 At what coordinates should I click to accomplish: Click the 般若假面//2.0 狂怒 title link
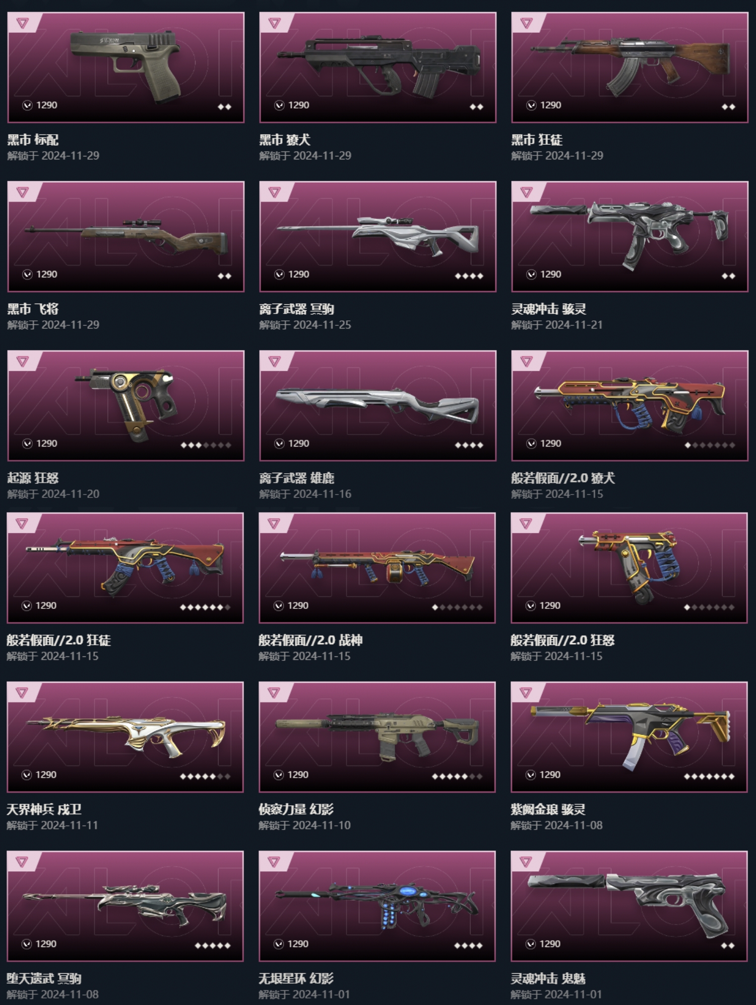point(562,640)
